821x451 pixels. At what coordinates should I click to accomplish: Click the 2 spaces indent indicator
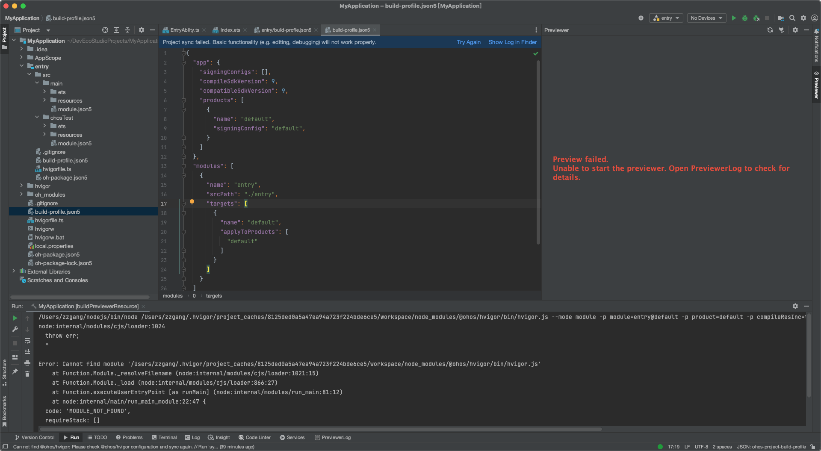(x=722, y=447)
